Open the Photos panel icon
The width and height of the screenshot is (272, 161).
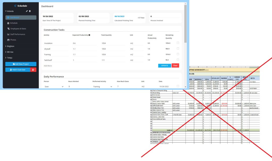[x=8, y=40]
